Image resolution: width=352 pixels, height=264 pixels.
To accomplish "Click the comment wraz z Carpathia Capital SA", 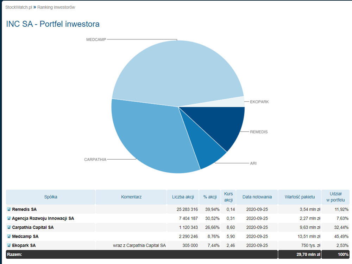I will pos(139,245).
